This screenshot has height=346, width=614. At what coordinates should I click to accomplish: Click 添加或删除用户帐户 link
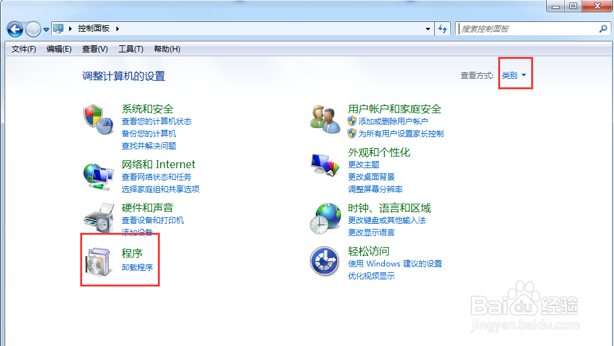coord(393,122)
